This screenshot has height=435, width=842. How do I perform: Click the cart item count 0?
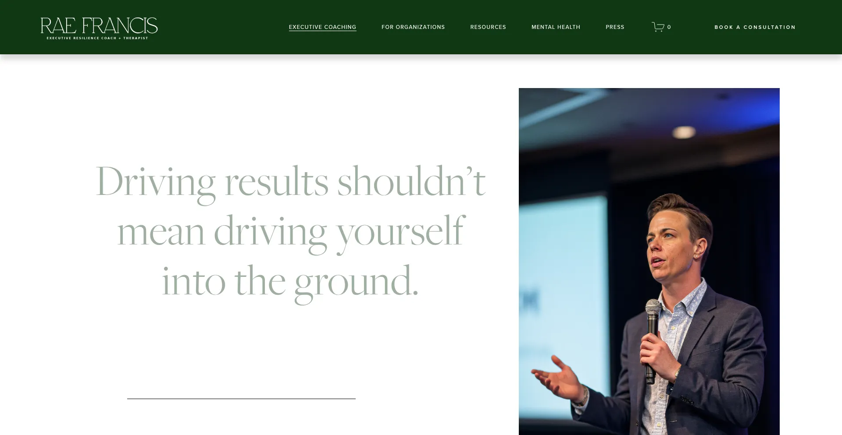(x=669, y=27)
